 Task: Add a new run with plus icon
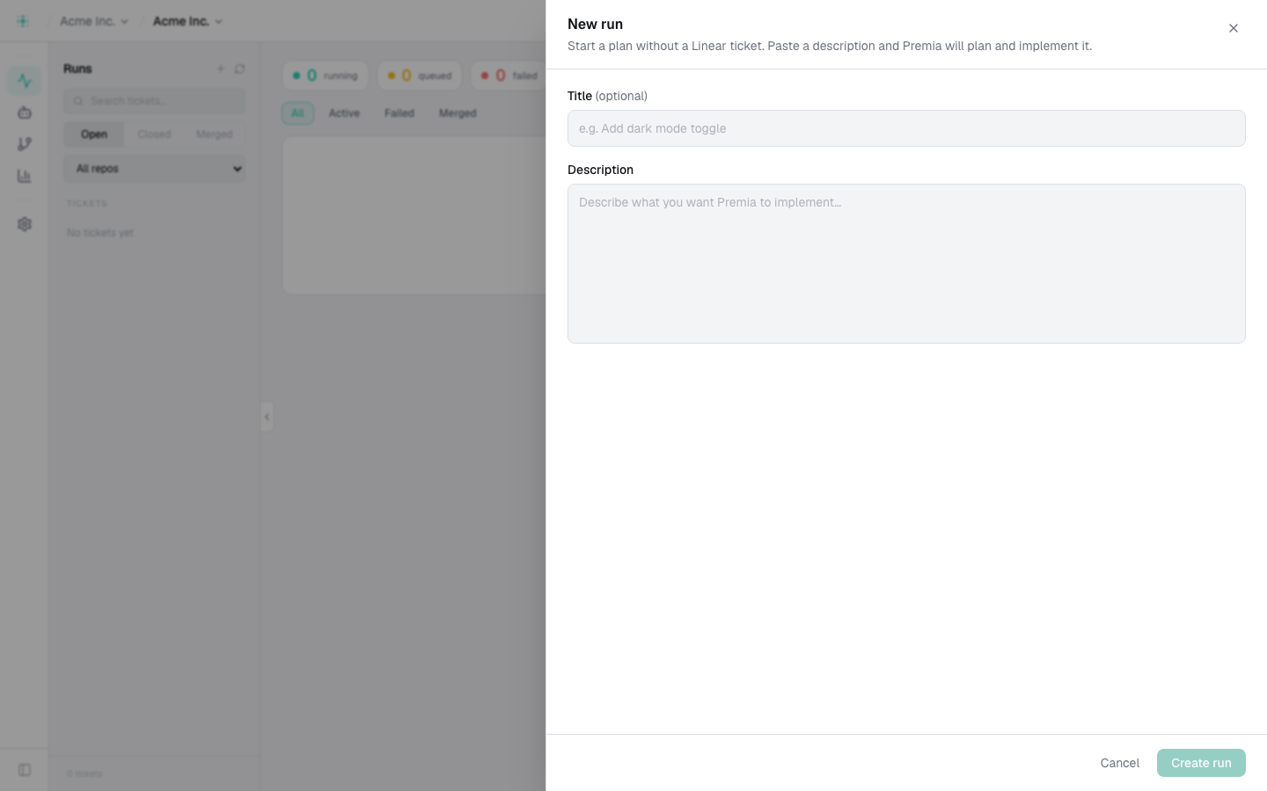221,69
